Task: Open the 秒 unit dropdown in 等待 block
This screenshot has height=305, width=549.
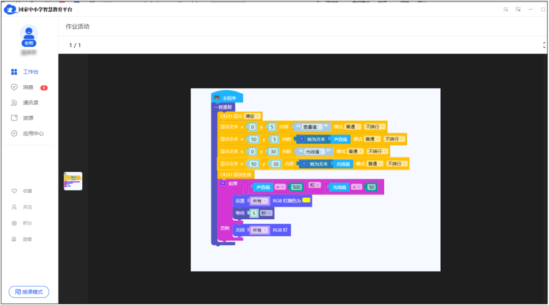Action: [266, 213]
